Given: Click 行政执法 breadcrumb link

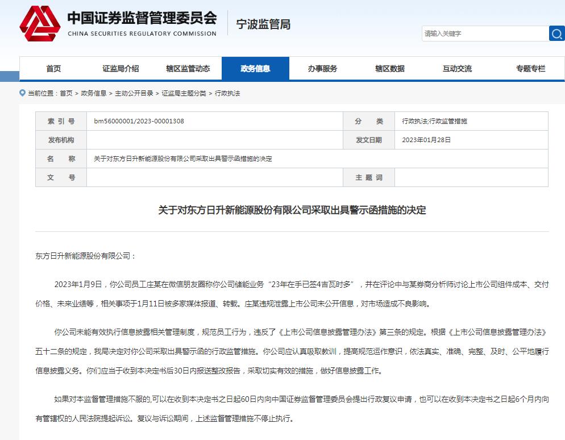Looking at the screenshot, I should (x=227, y=93).
